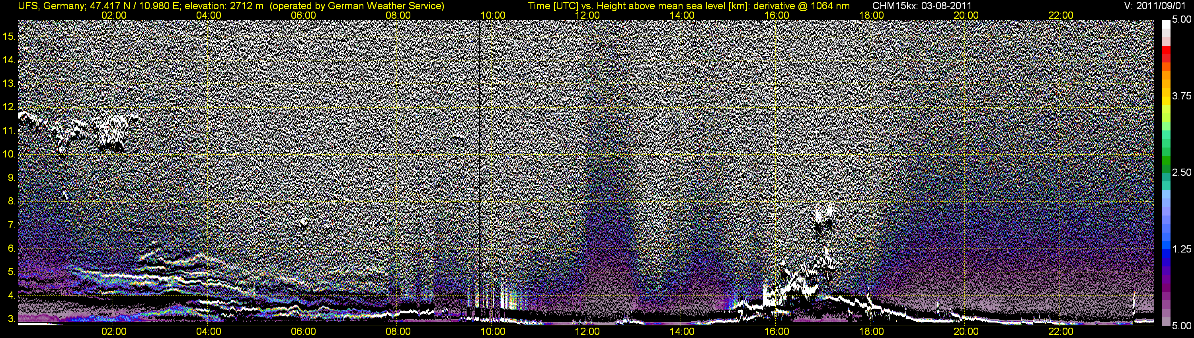
Task: Click '08:00' on the lower time axis
Action: coord(398,332)
